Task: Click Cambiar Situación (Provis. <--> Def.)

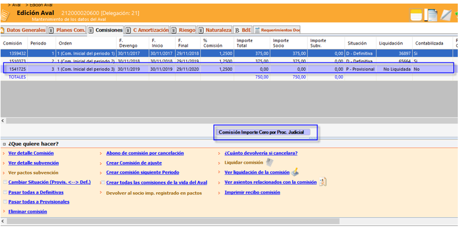Action: (49, 182)
